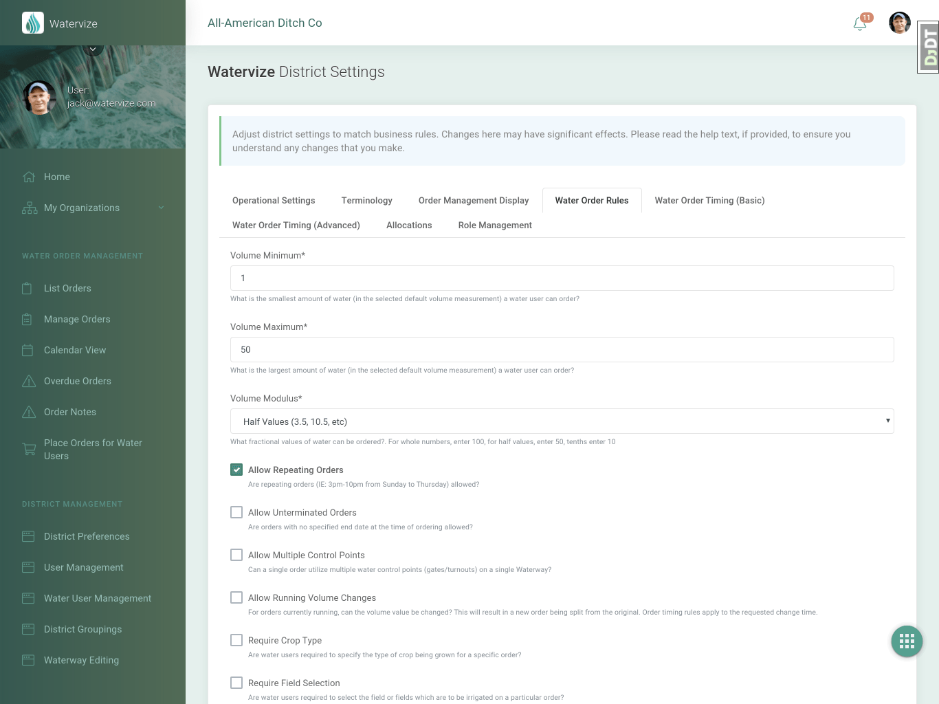The height and width of the screenshot is (704, 939).
Task: Click the User Management icon
Action: (x=28, y=567)
